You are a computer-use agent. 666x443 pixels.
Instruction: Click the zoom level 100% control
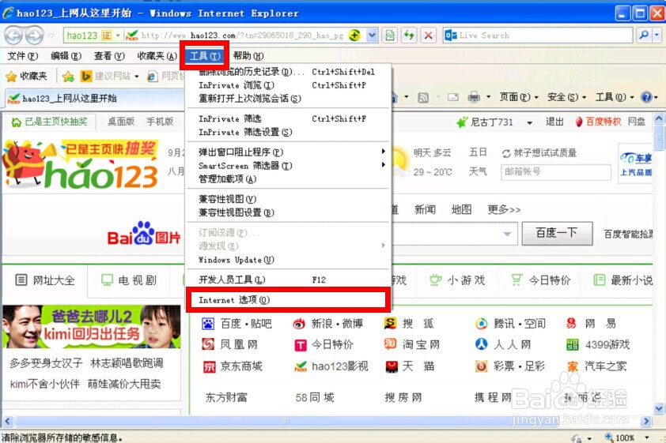pyautogui.click(x=625, y=437)
